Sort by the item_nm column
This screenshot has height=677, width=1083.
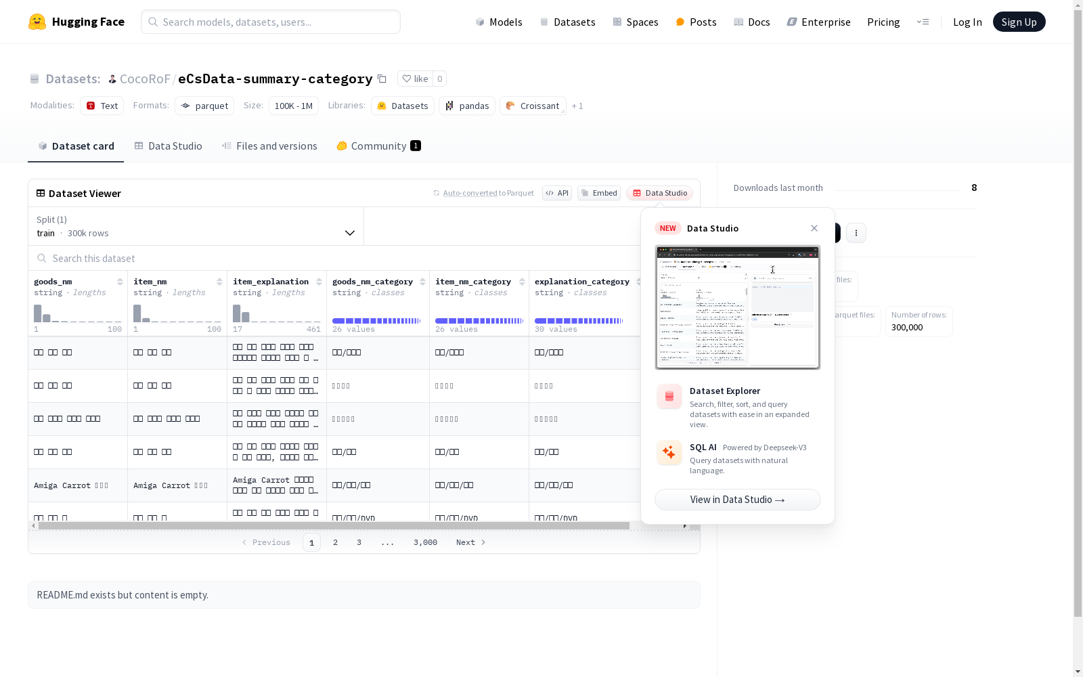click(x=219, y=282)
